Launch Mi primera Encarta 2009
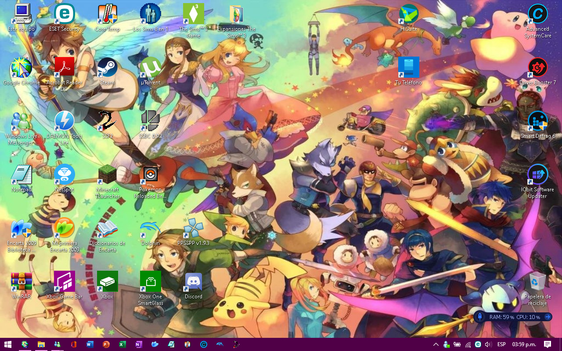Screen dimensions: 562x351 tap(65, 235)
